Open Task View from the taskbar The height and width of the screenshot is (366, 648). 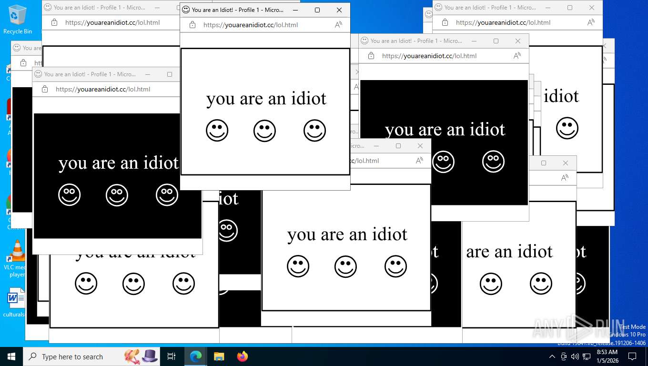(x=172, y=356)
